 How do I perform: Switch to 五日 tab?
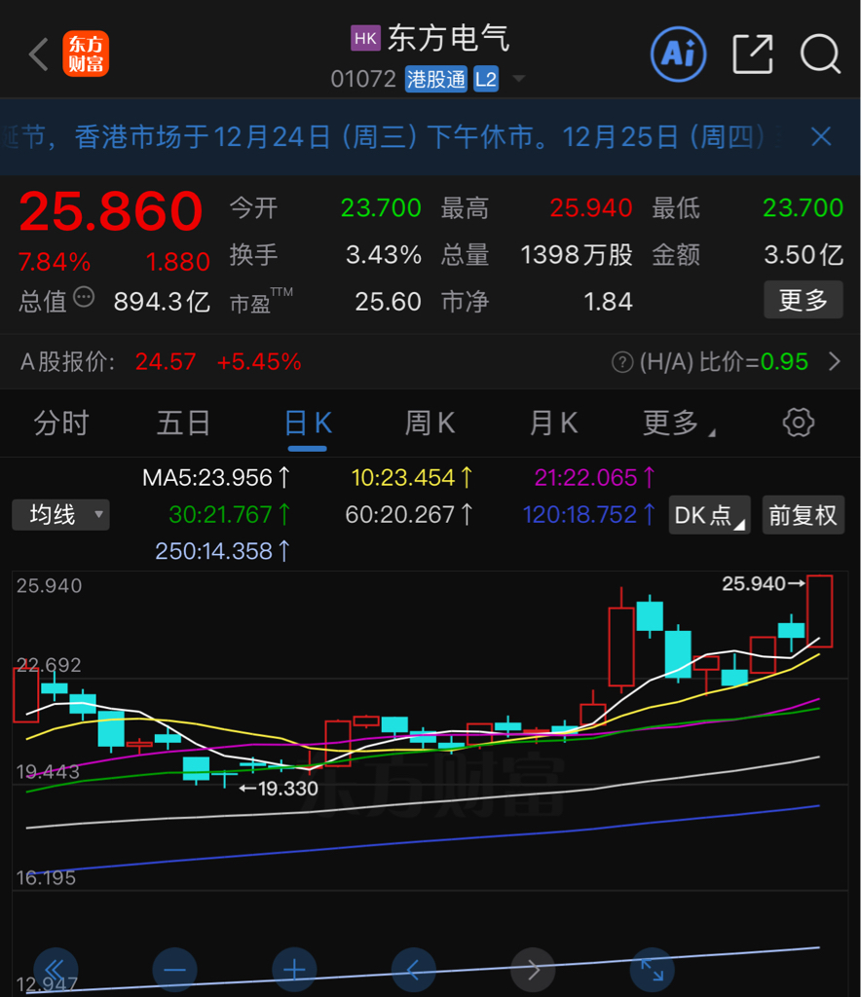point(184,423)
